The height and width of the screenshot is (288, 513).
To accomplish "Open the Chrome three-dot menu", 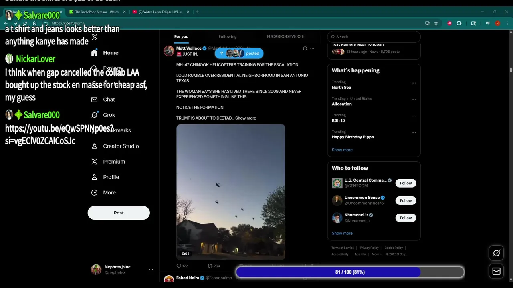I will click(507, 23).
